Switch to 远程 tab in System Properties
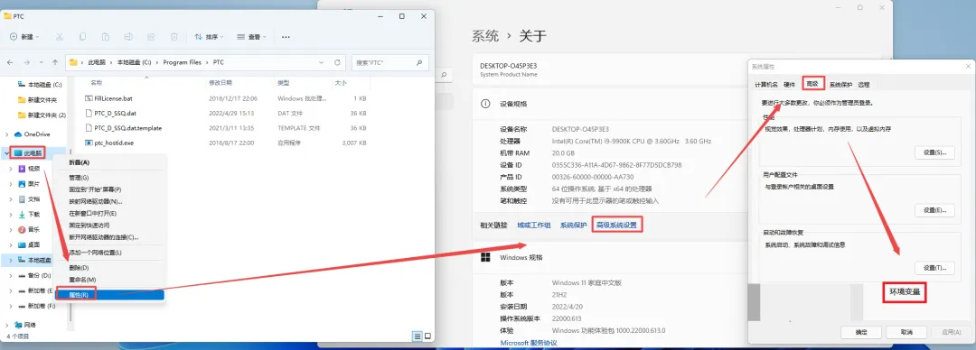The width and height of the screenshot is (976, 350). [863, 85]
